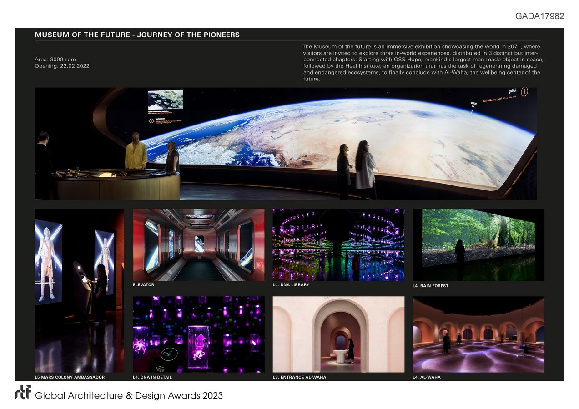Click the rtf logo
The height and width of the screenshot is (409, 579).
coord(23,392)
